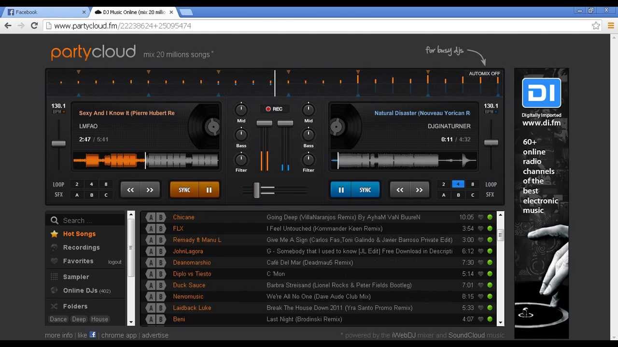Screen dimensions: 618x347
Task: Enable right deck loop 8
Action: tap(473, 184)
